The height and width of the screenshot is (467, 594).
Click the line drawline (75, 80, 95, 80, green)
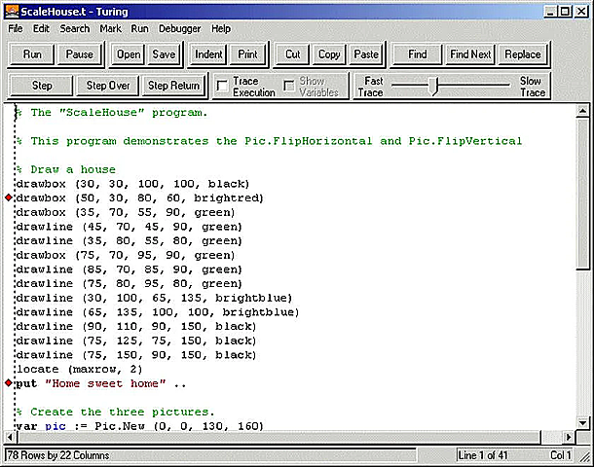[129, 283]
